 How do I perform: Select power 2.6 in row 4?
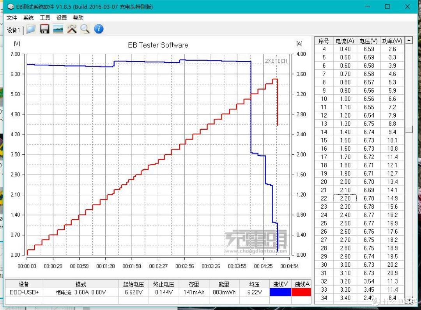point(392,49)
